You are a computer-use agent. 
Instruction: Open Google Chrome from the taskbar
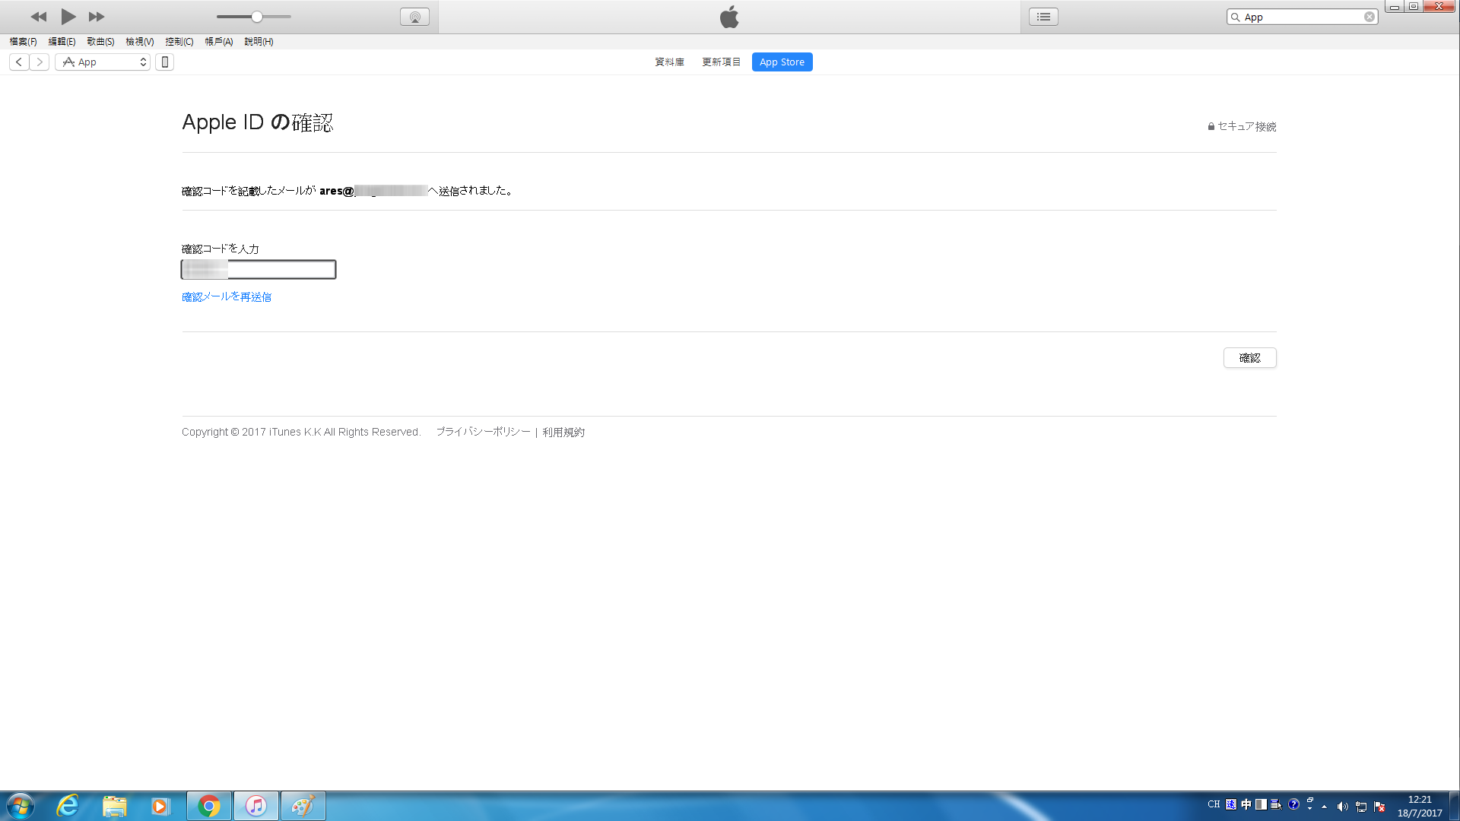click(x=209, y=806)
